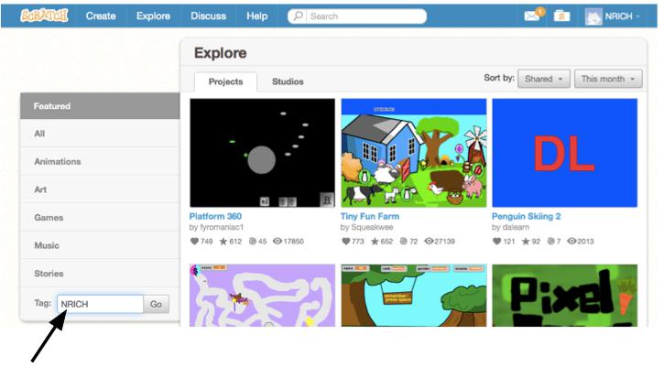The width and height of the screenshot is (664, 367).
Task: Open the This month dropdown
Action: [608, 79]
